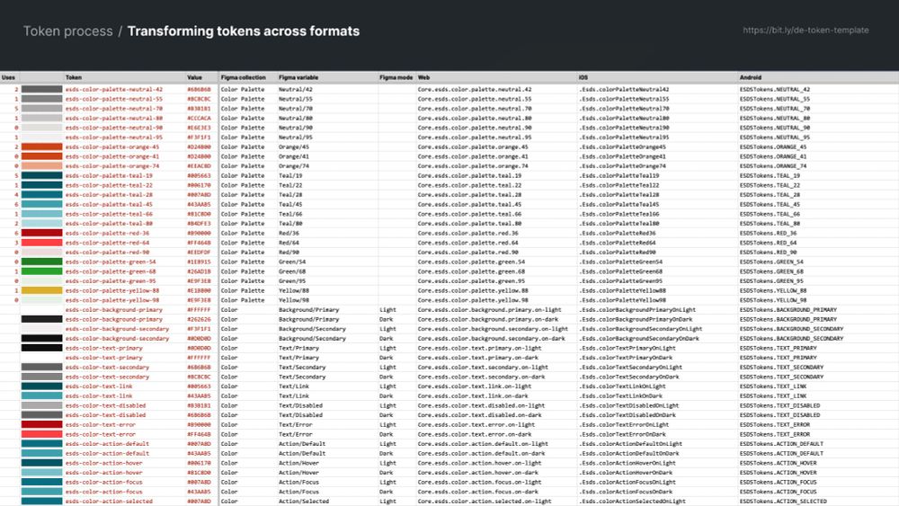The width and height of the screenshot is (899, 506).
Task: Click the color swatch for esds-color-palette-teal-19
Action: click(42, 175)
